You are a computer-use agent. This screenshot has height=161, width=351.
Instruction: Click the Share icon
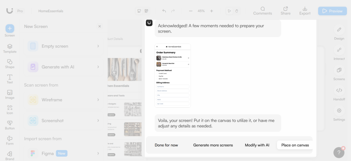click(x=286, y=11)
